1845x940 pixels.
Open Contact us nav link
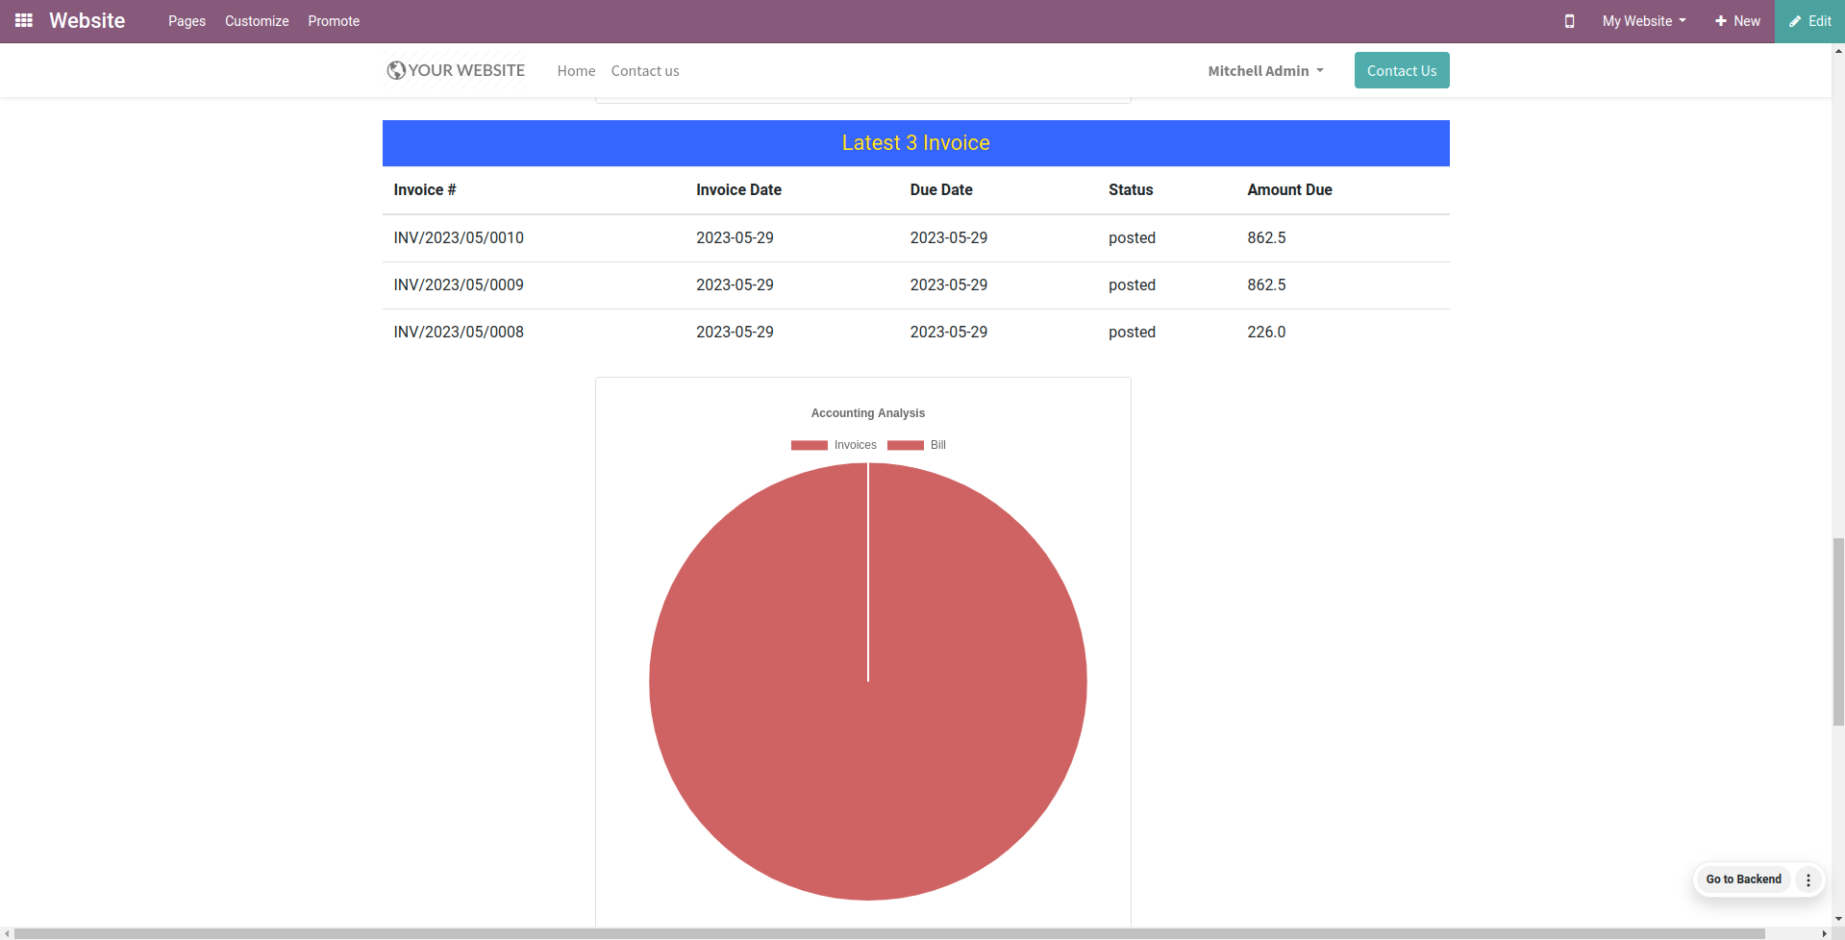click(645, 71)
